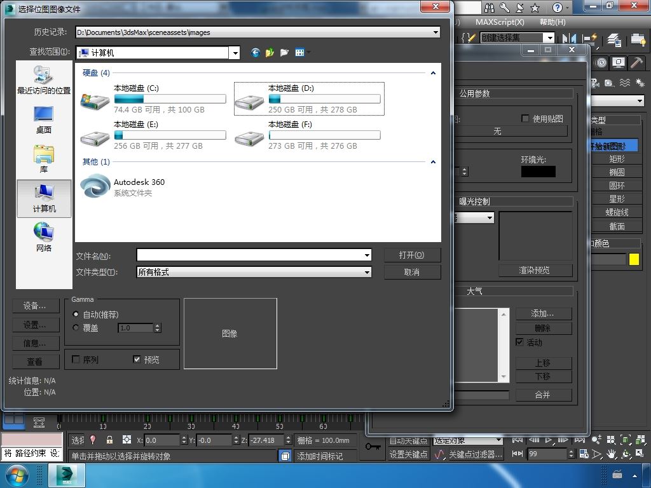The width and height of the screenshot is (651, 488).
Task: Click the star favorites icon
Action: coord(535,8)
